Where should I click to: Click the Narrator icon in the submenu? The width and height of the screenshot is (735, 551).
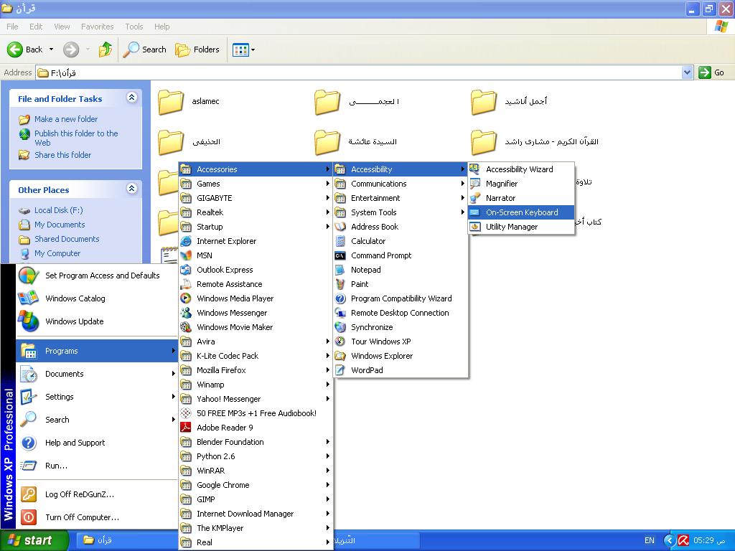coord(475,198)
